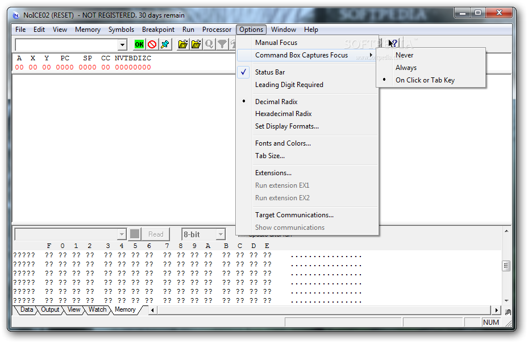Click the second open-folder load icon
The width and height of the screenshot is (528, 343).
coord(196,44)
